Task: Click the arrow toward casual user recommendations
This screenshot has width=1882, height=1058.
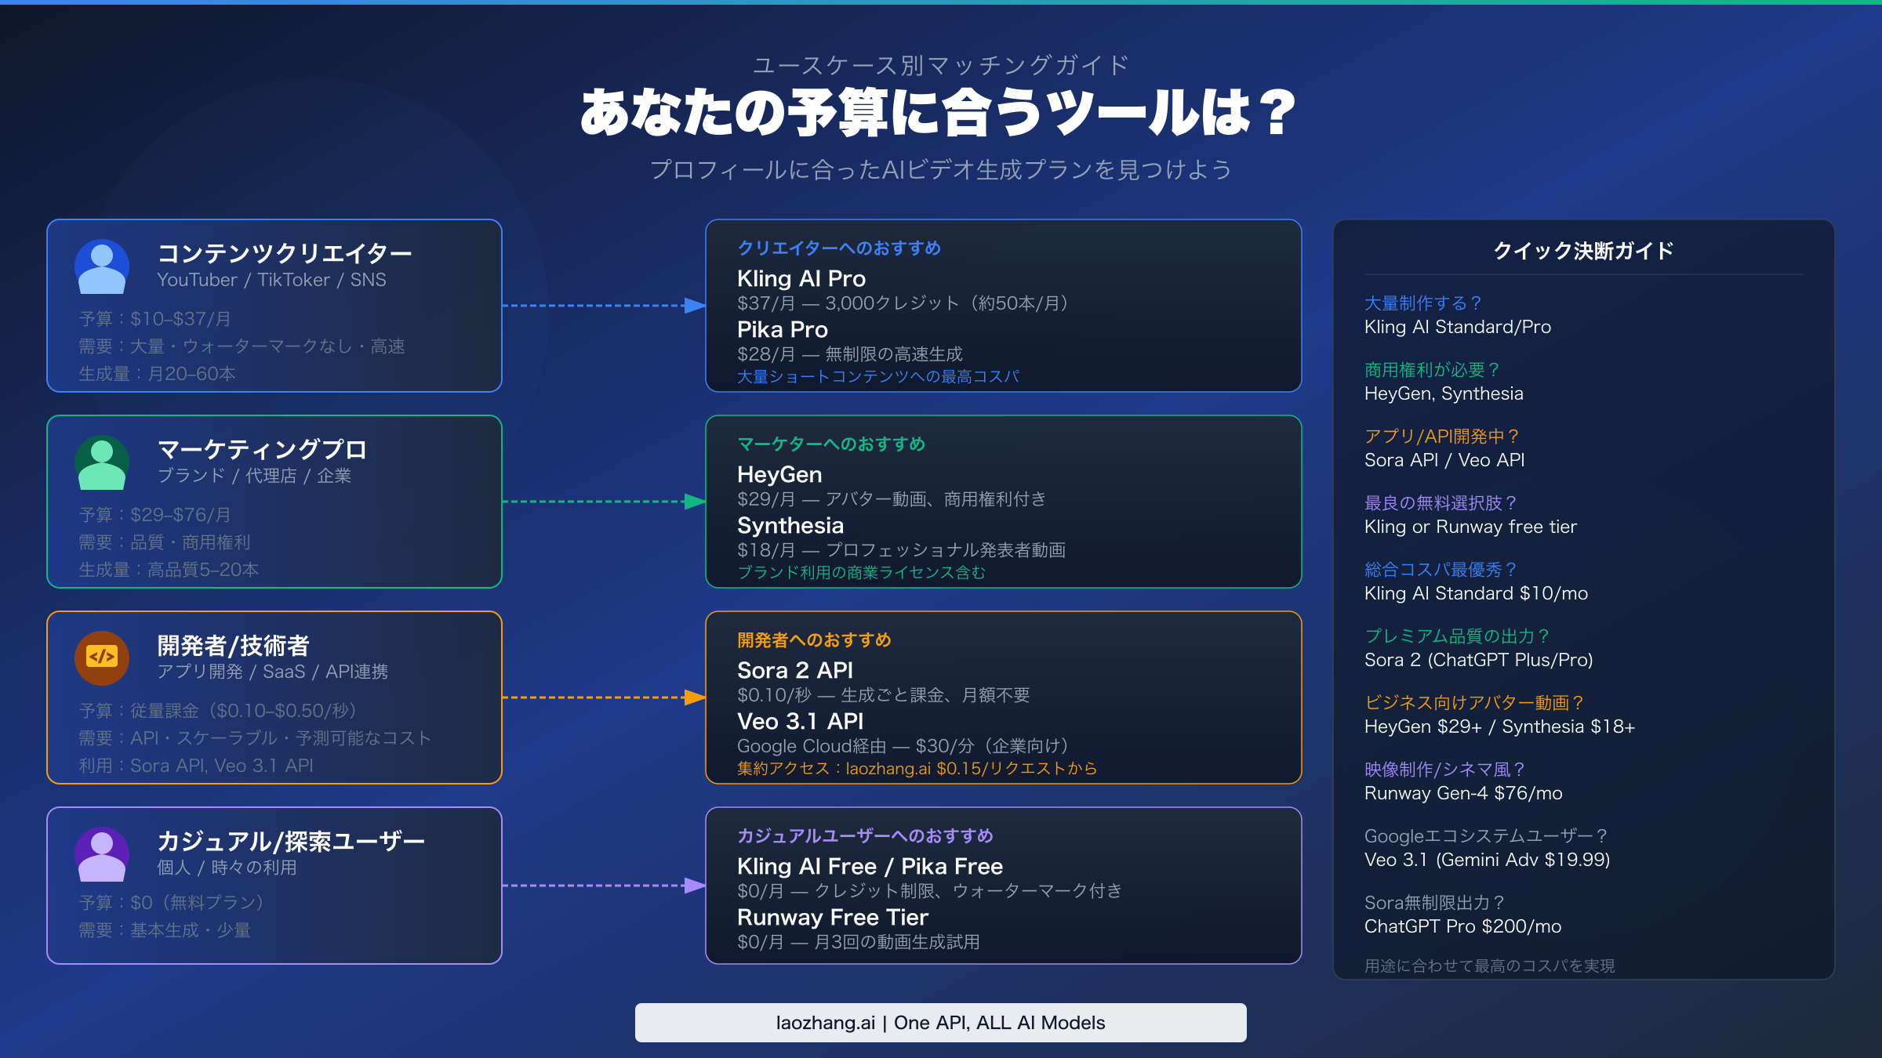Action: tap(604, 884)
